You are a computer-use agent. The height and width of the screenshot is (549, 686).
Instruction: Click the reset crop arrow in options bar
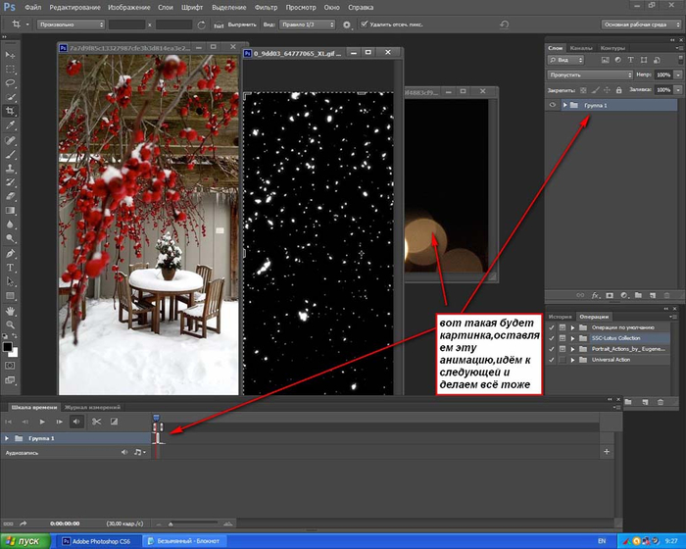pos(504,25)
